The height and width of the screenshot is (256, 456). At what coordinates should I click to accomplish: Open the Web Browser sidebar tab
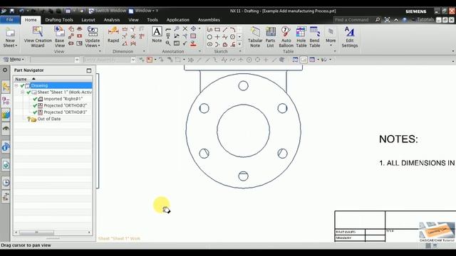(6, 165)
